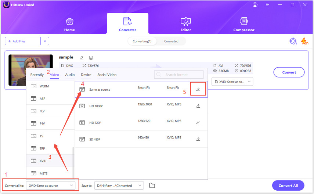The image size is (314, 194).
Task: Edit the Same as source preset settings
Action: 198,89
